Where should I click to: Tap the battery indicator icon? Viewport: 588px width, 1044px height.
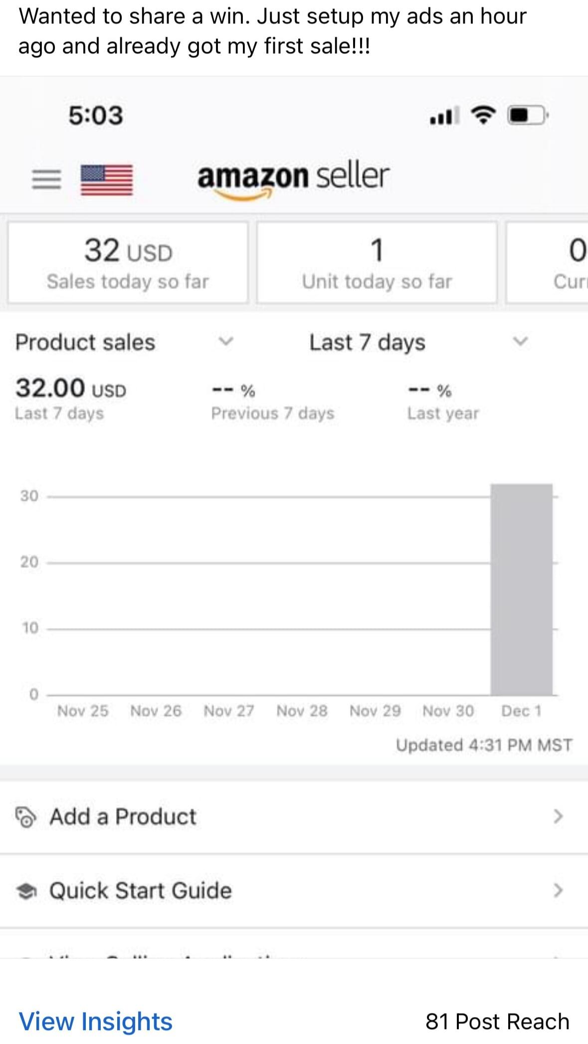(x=527, y=115)
